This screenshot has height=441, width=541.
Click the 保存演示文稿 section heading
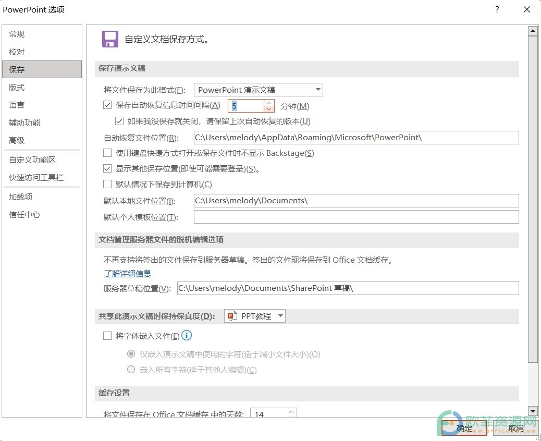[x=122, y=68]
